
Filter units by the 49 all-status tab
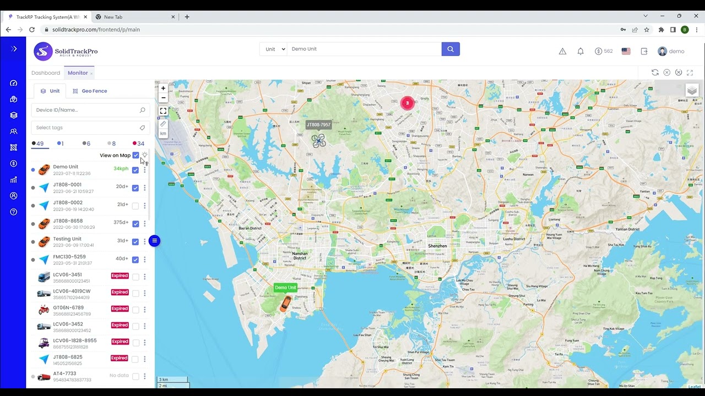pyautogui.click(x=38, y=144)
